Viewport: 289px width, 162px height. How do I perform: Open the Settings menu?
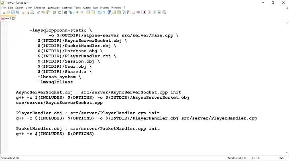(67, 8)
